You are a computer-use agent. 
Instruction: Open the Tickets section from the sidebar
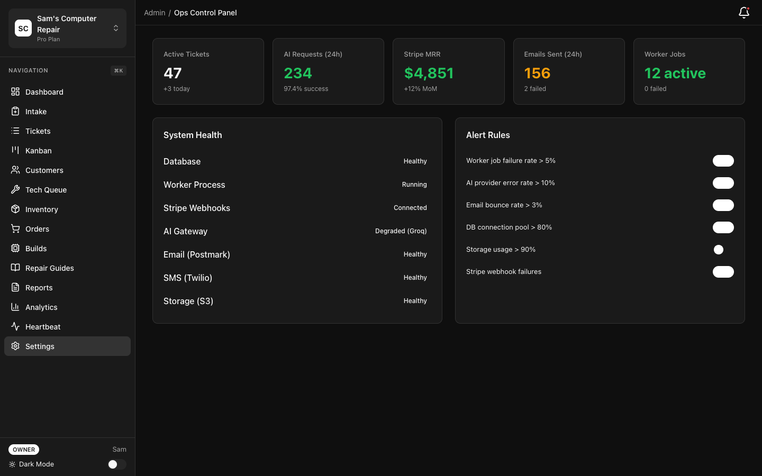[38, 131]
